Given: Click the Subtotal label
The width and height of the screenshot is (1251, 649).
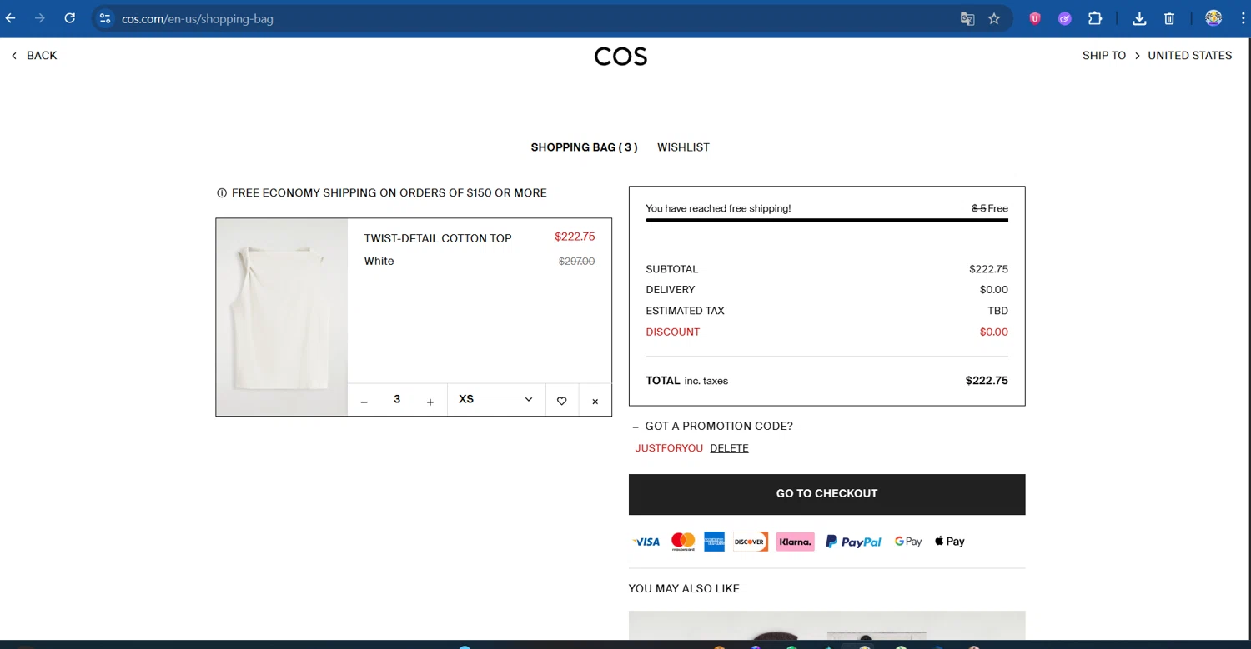Looking at the screenshot, I should click(x=671, y=269).
